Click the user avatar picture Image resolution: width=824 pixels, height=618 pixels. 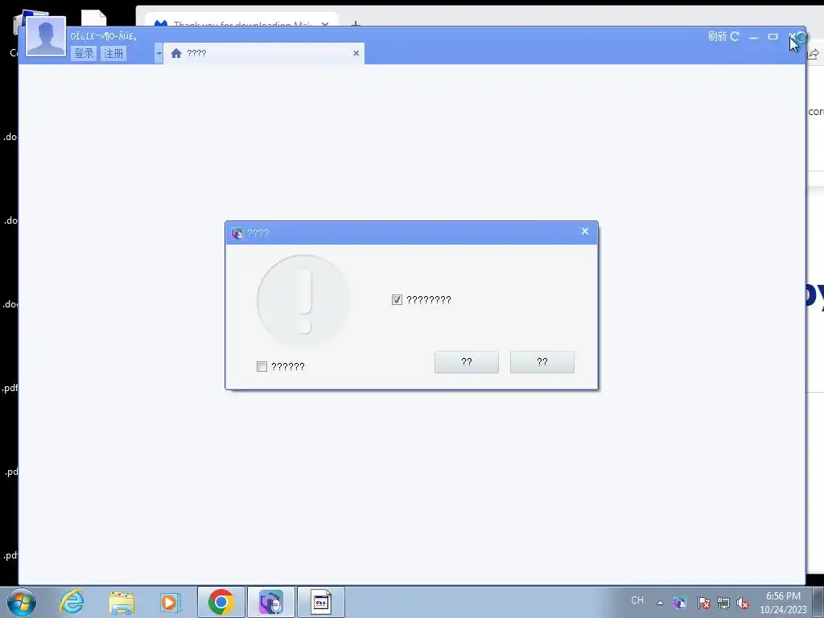46,36
